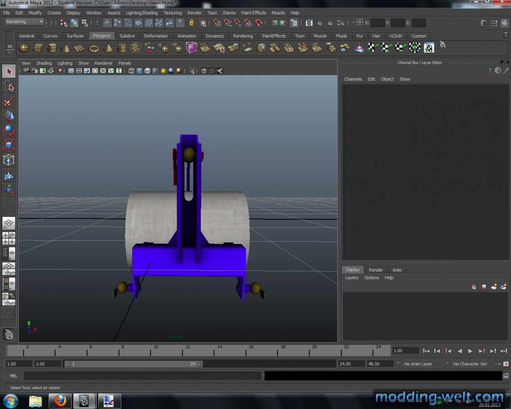Viewport: 511px width, 409px height.
Task: Click frame 12 on the time slider
Action: coord(188,351)
